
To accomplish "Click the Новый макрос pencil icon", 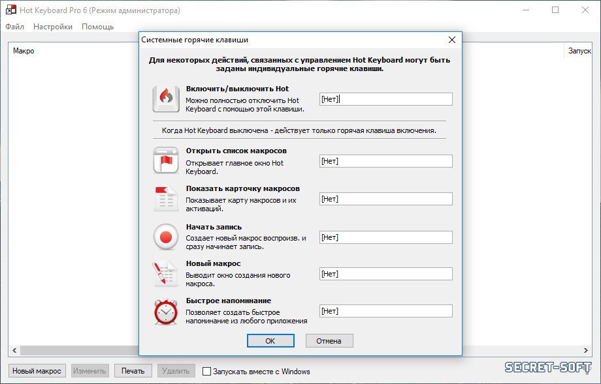I will (166, 274).
